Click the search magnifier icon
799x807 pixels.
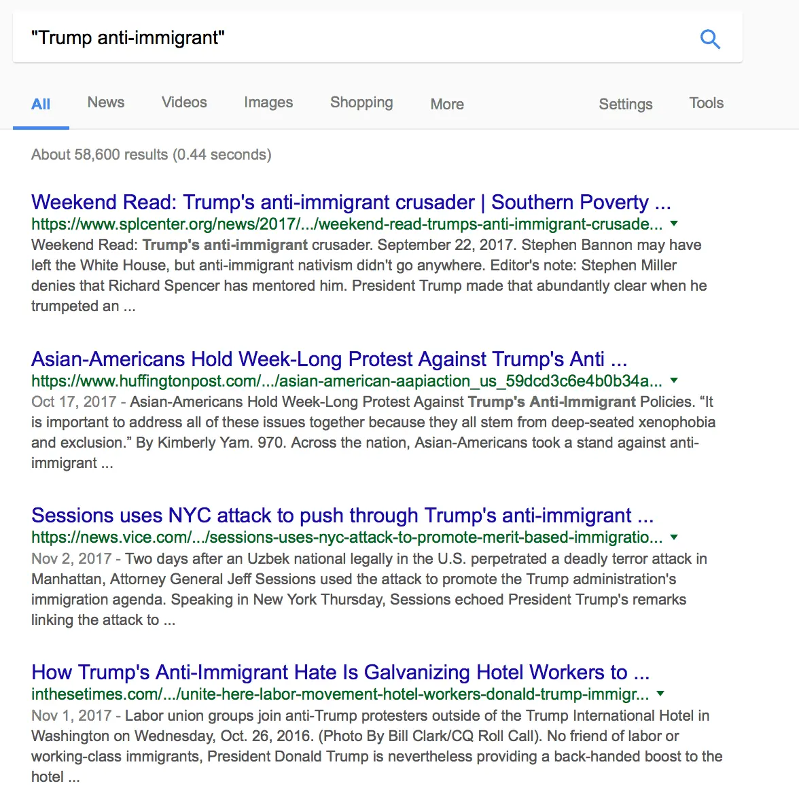click(710, 39)
